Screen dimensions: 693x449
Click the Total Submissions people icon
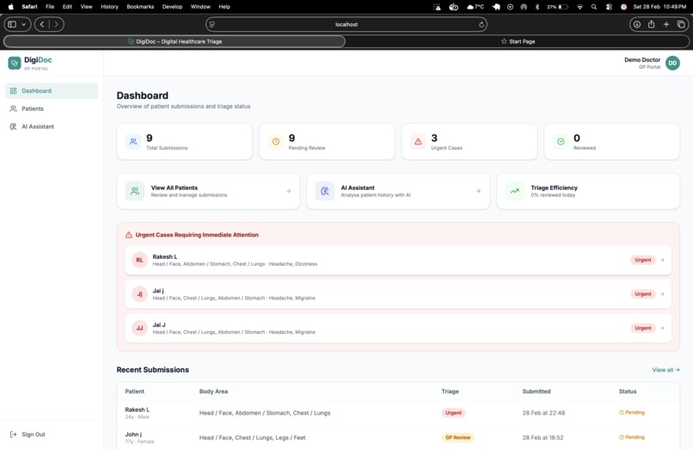(x=133, y=142)
